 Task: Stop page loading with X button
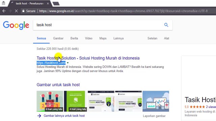tap(16, 11)
